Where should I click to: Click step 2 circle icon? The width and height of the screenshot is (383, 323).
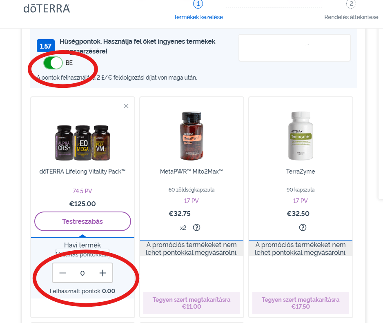click(351, 4)
